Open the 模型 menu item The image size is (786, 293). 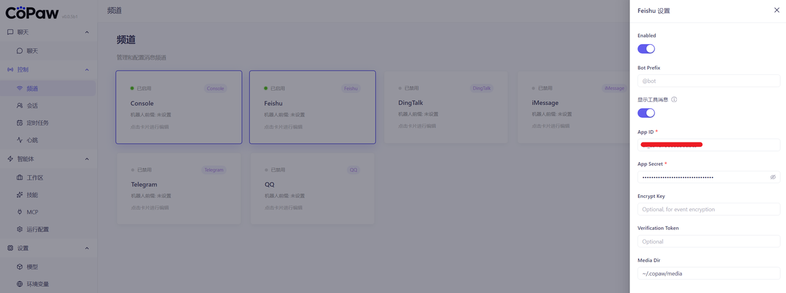pyautogui.click(x=49, y=267)
